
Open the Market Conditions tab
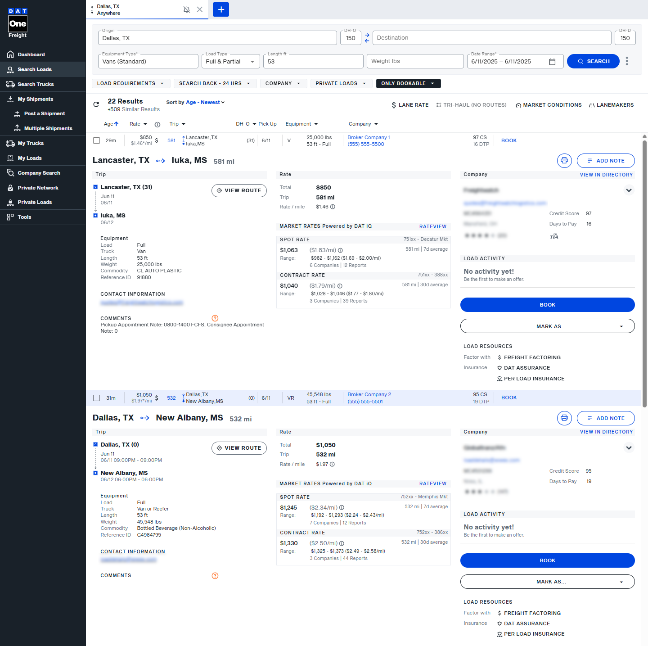[549, 105]
